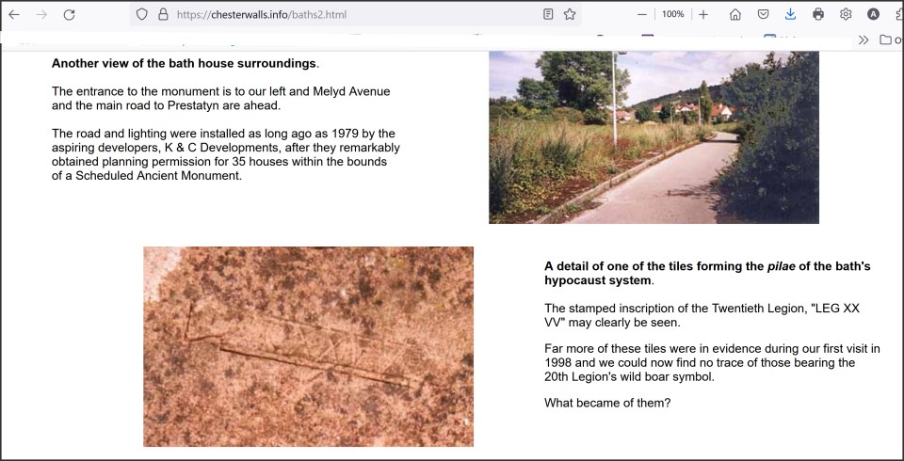Reset zoom level at 100%
The height and width of the screenshot is (461, 904).
pos(672,15)
